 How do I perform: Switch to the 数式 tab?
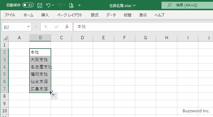tap(95, 15)
